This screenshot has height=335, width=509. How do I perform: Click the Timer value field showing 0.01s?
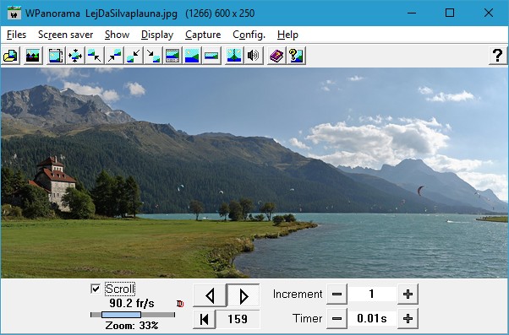click(372, 319)
